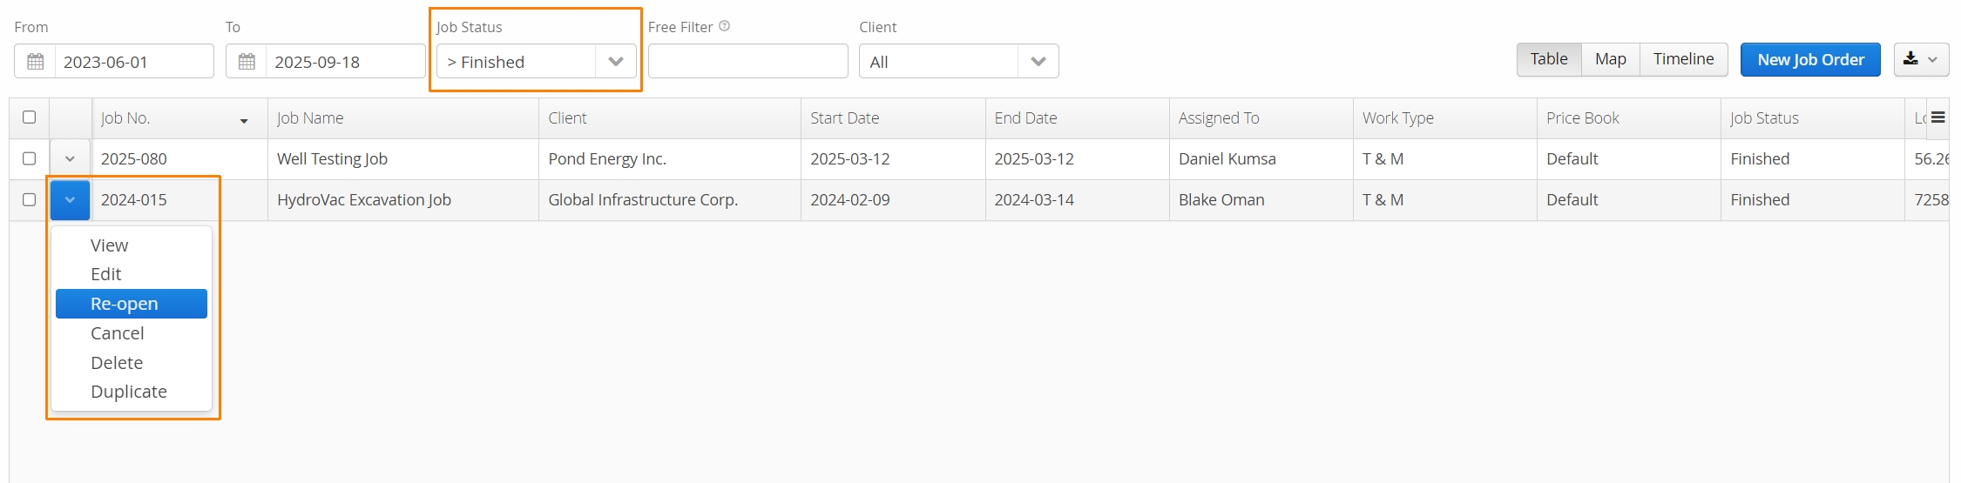Check the box for job 2024-015

[29, 199]
